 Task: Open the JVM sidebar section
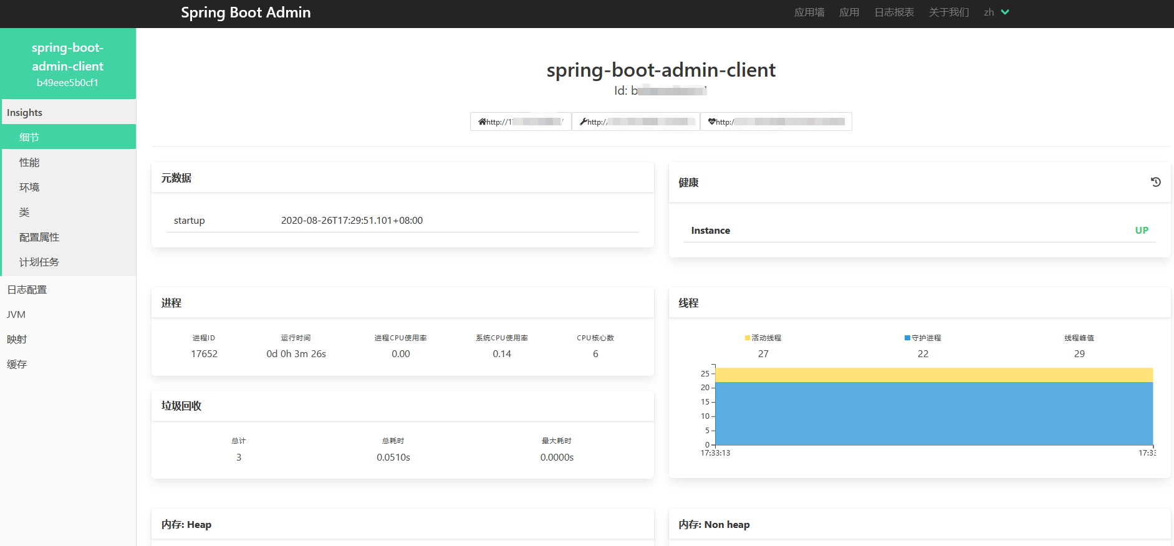(x=68, y=314)
